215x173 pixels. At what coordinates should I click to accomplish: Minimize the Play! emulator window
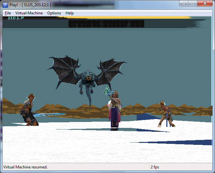tap(184, 4)
